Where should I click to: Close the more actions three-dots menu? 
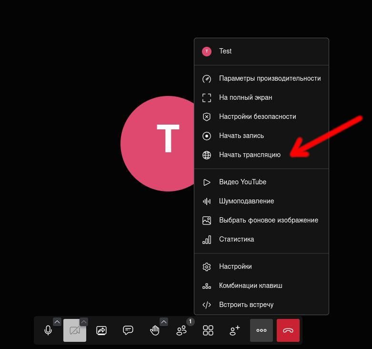261,330
